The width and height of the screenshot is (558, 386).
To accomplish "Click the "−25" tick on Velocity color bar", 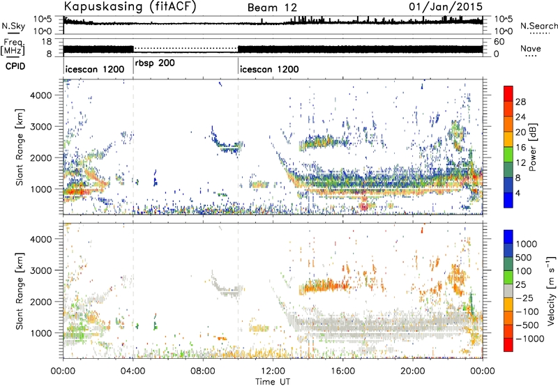I will click(x=525, y=298).
